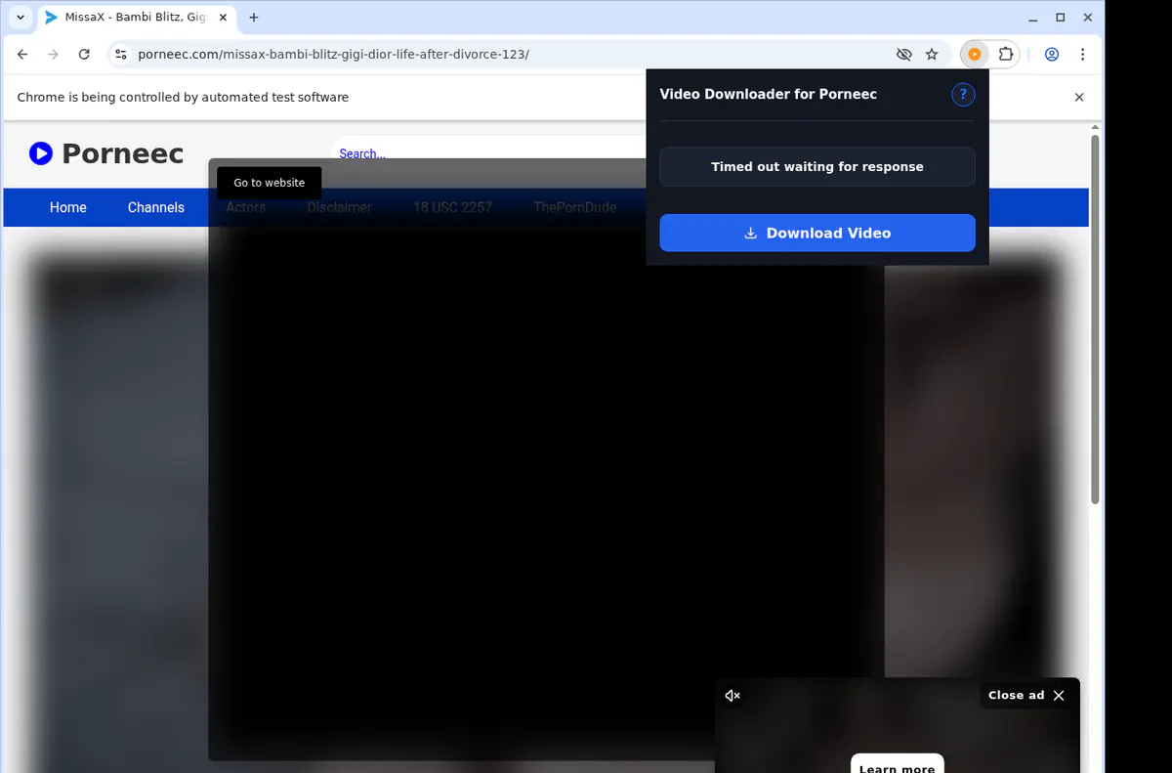1172x773 pixels.
Task: Open the Channels nav item
Action: point(156,207)
